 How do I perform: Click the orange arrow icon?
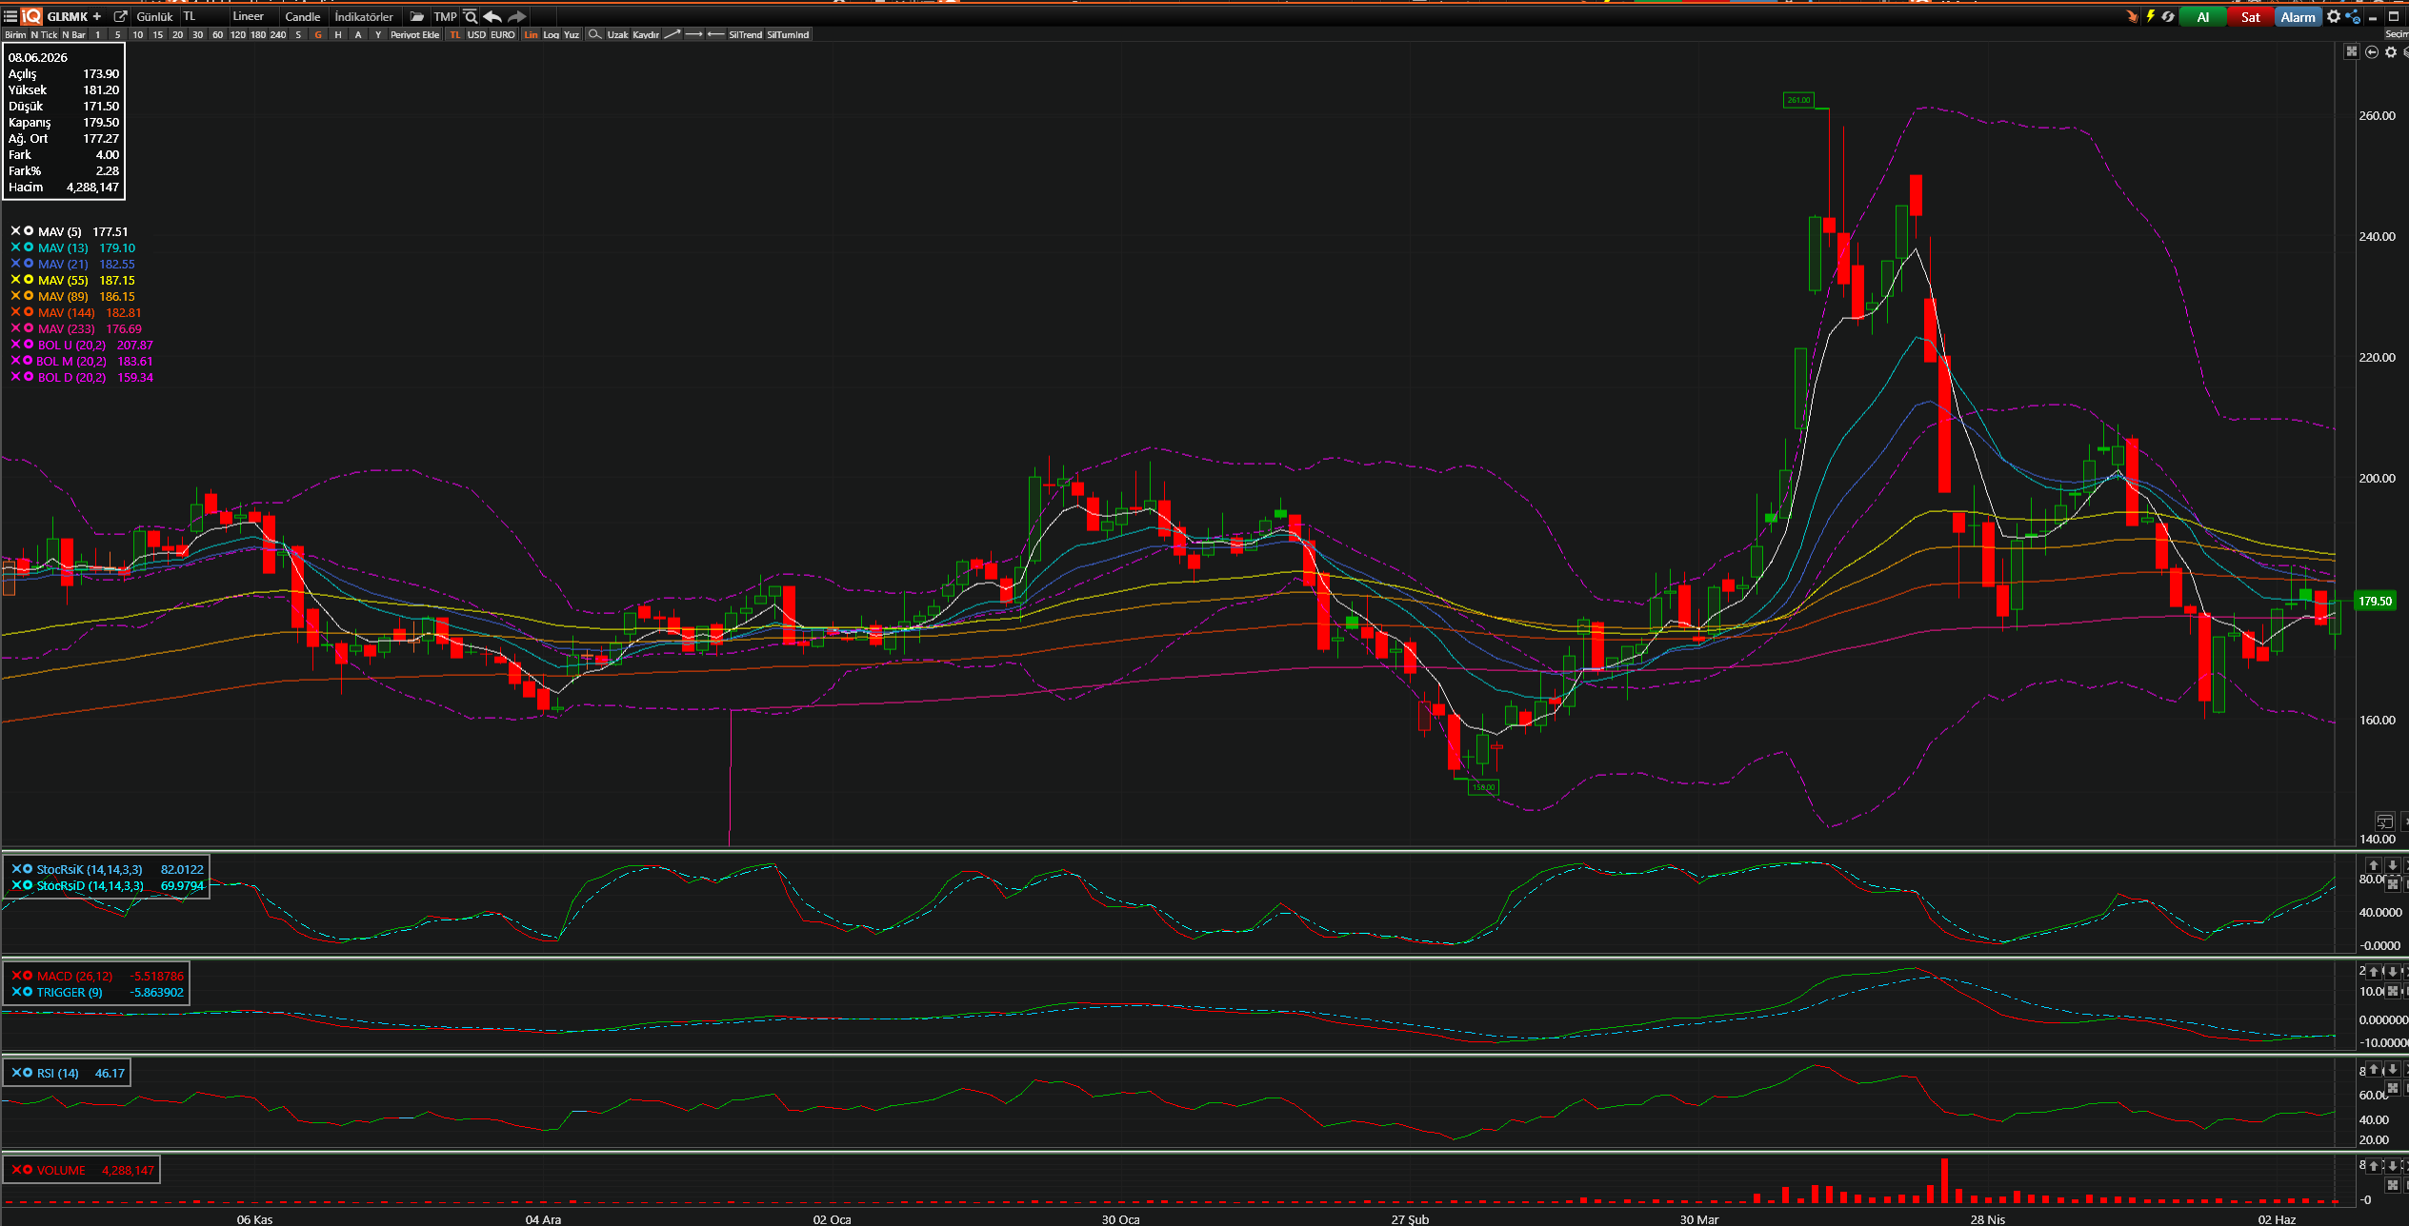click(2132, 16)
